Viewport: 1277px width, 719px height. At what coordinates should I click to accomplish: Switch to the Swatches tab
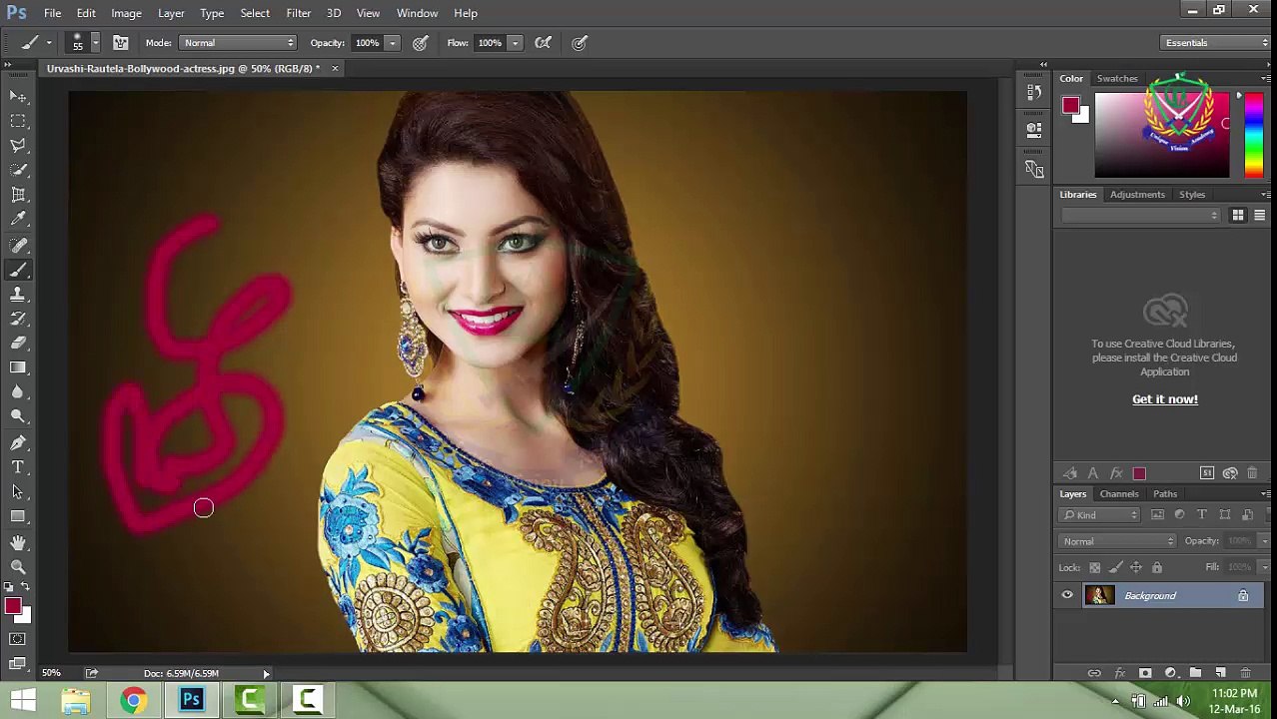1117,78
